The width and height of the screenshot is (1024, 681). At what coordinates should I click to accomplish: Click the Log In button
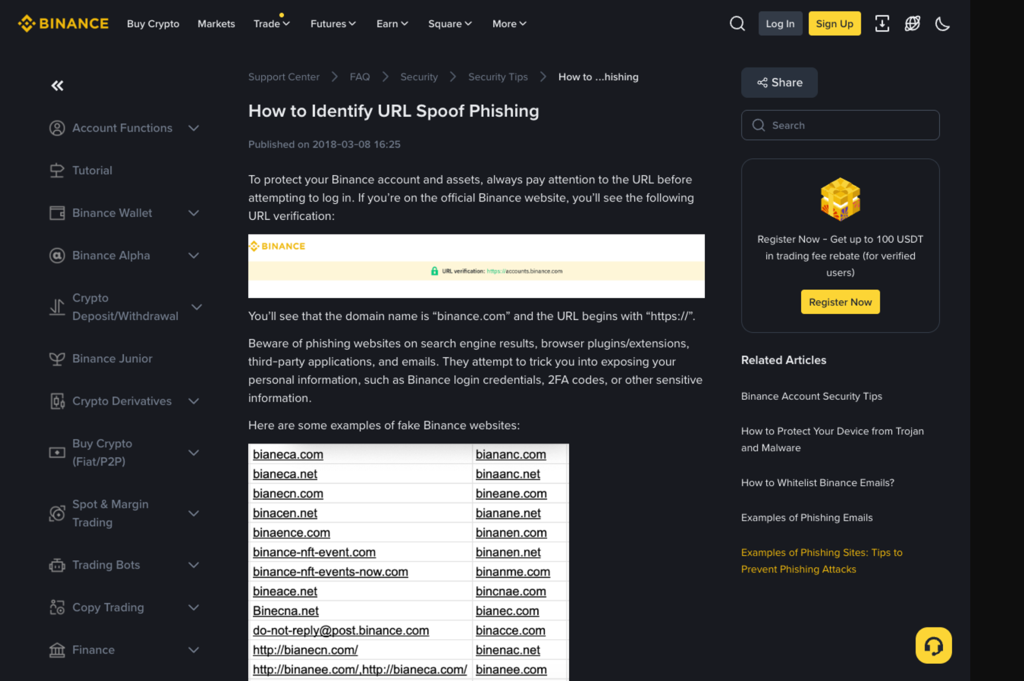780,24
